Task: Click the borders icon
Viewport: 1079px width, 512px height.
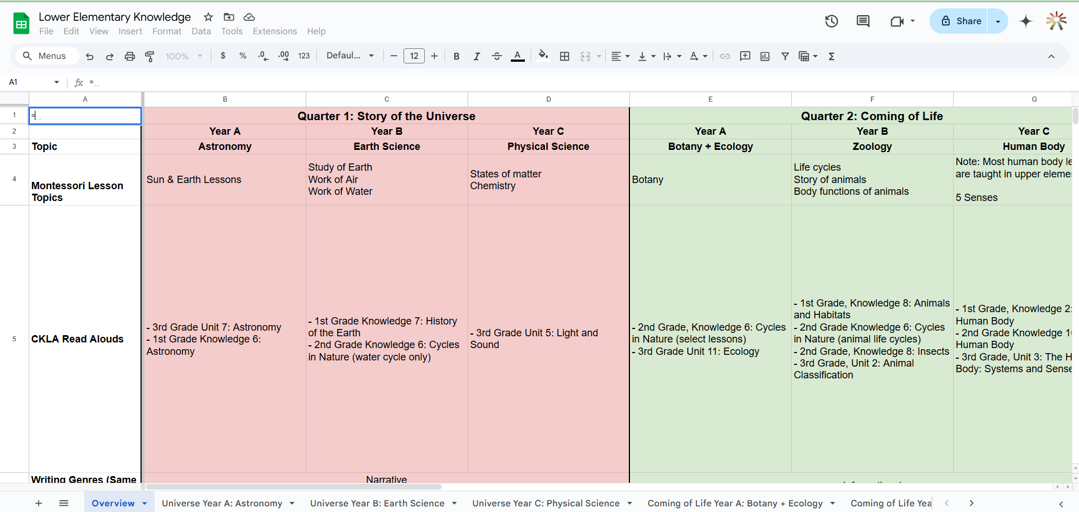Action: (x=565, y=56)
